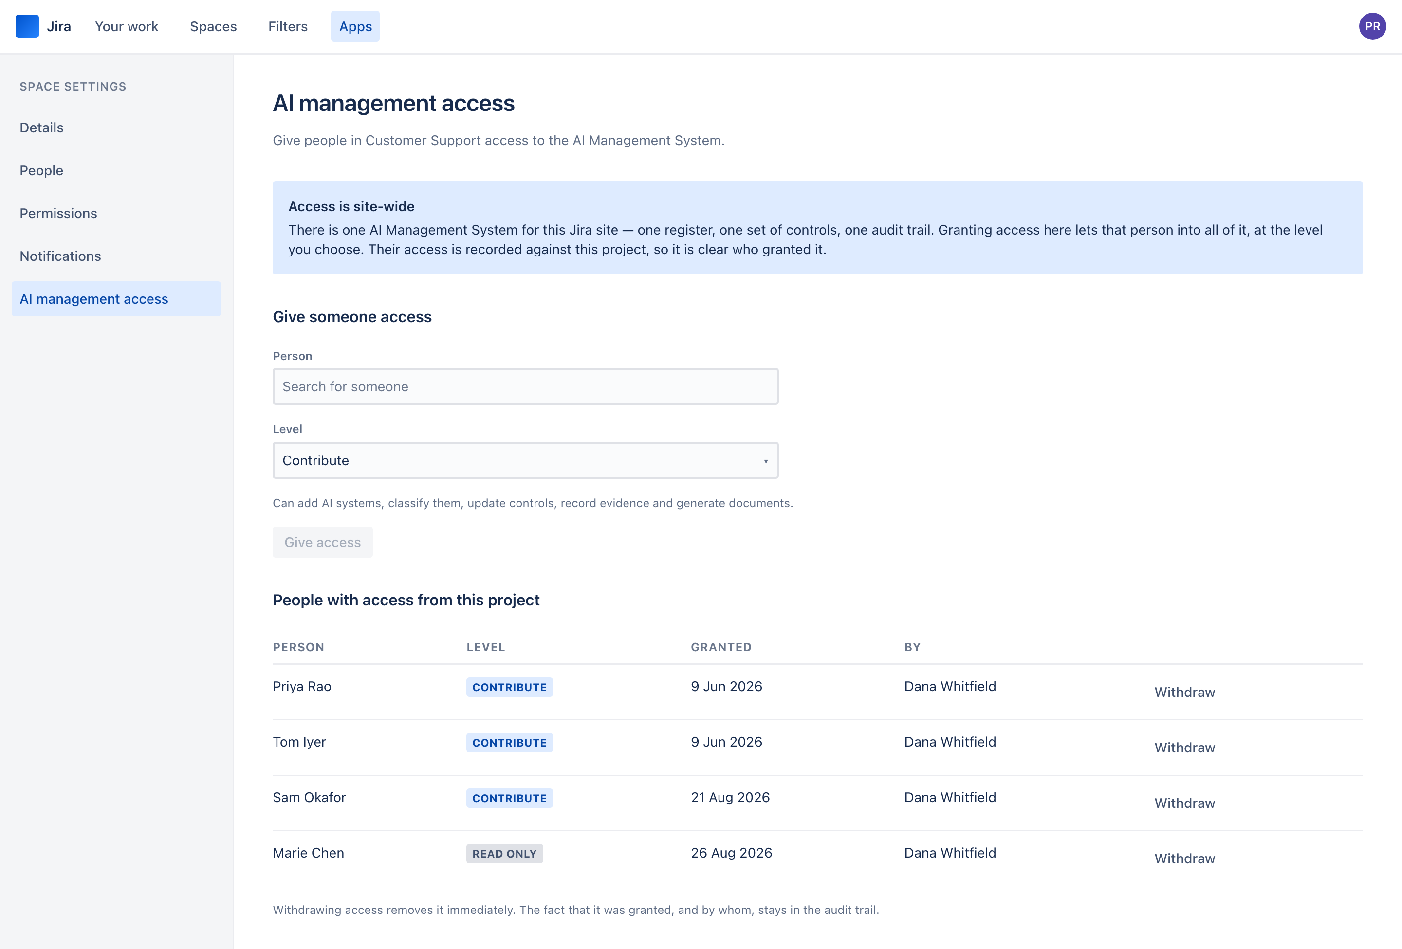Click the CONTRIBUTE badge in Tom Iyer's row

tap(509, 743)
